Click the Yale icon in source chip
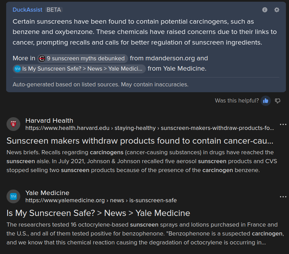The width and height of the screenshot is (289, 254). [18, 69]
